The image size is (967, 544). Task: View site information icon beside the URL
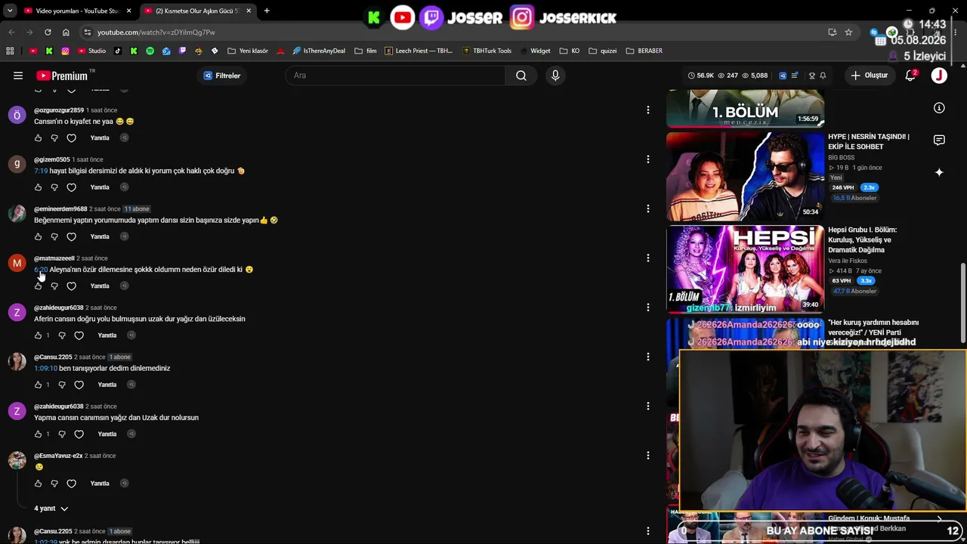point(87,32)
